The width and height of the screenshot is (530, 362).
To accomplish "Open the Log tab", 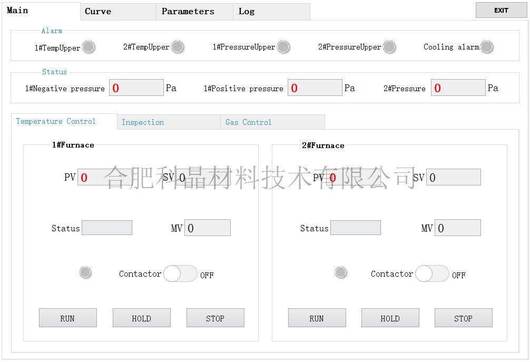I will coord(271,12).
